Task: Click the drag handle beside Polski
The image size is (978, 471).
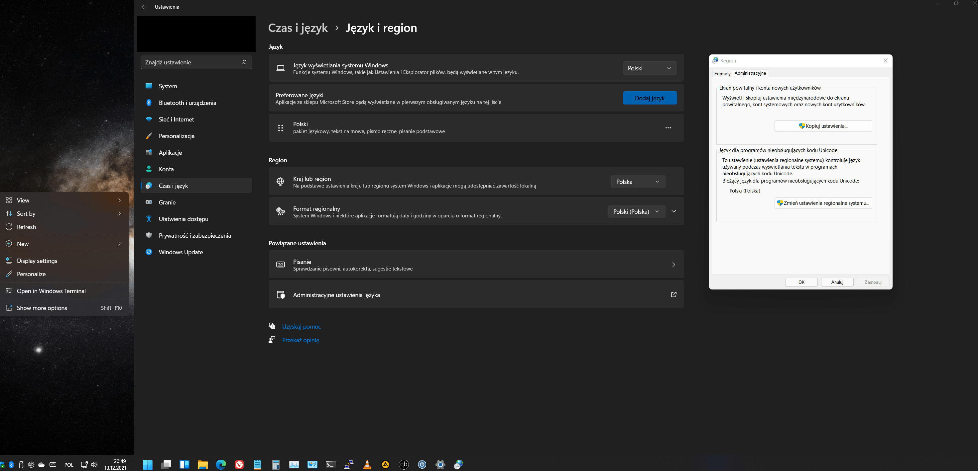Action: (x=281, y=128)
